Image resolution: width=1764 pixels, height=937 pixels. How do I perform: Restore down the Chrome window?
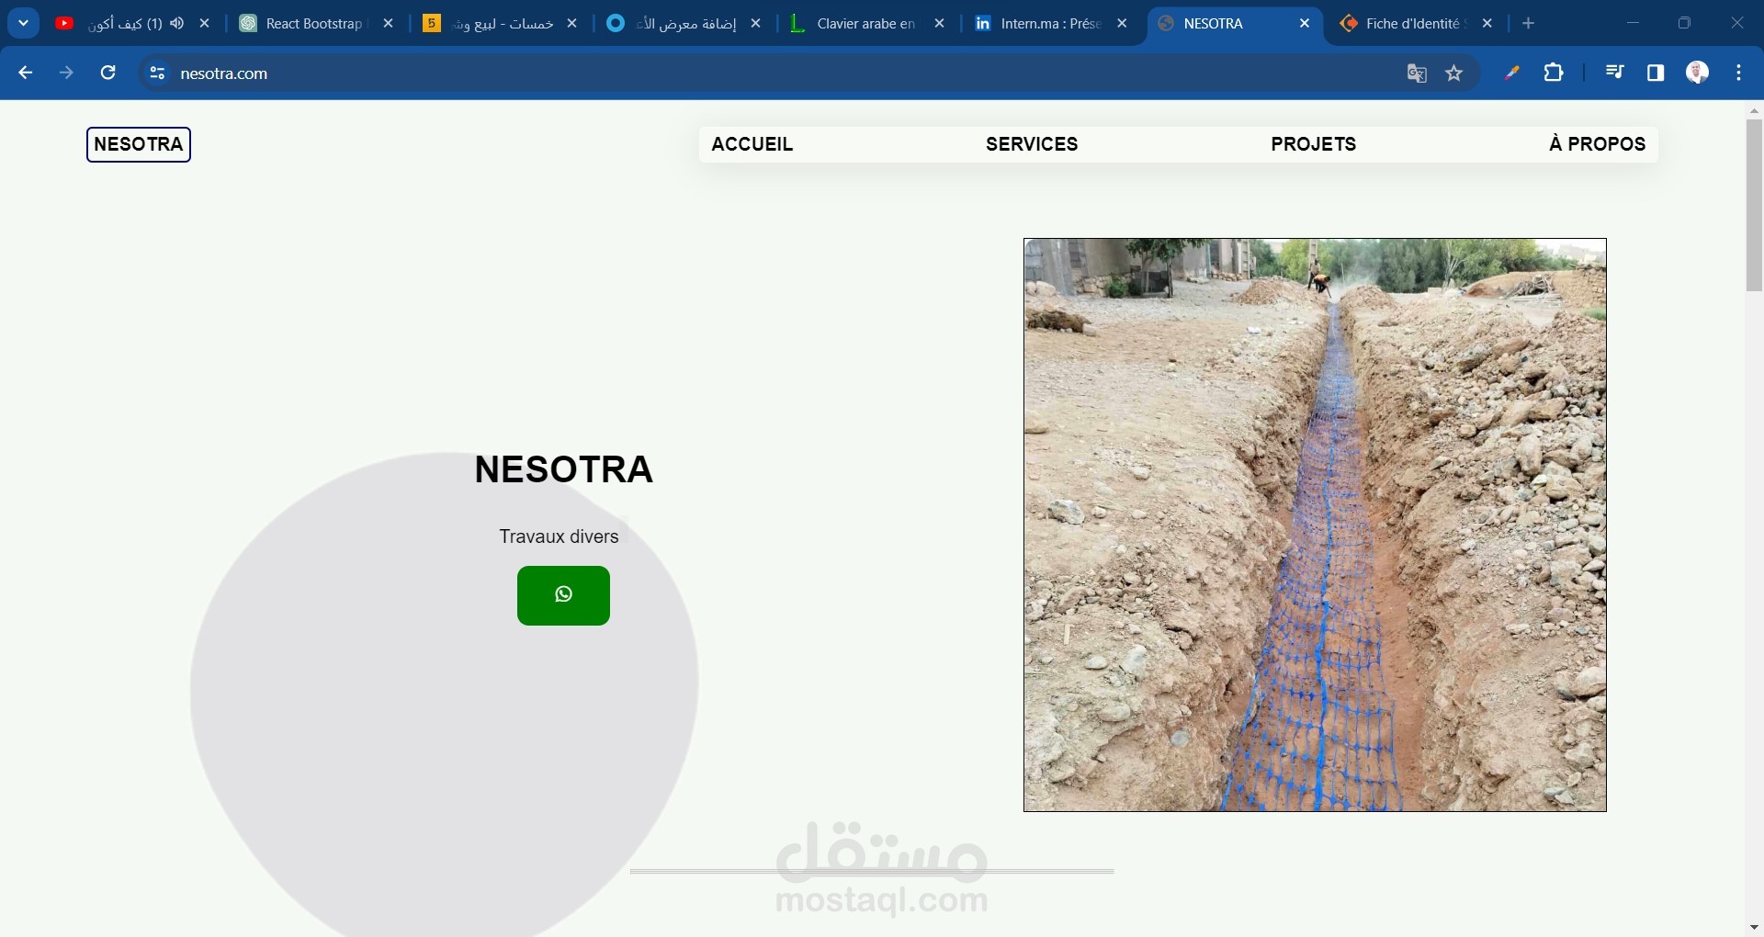[1684, 23]
